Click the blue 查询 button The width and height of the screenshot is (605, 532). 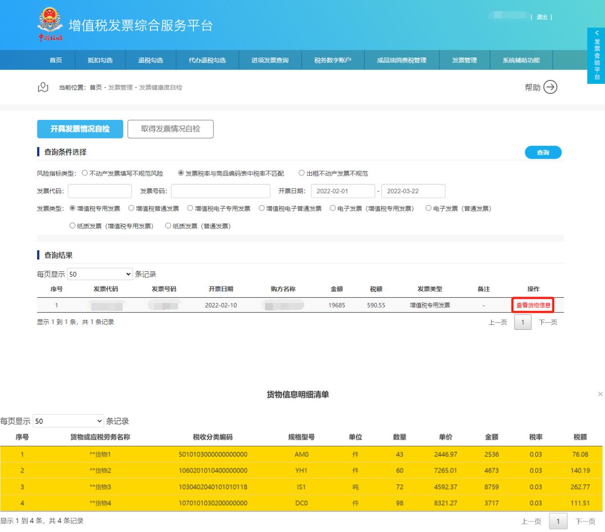coord(543,152)
